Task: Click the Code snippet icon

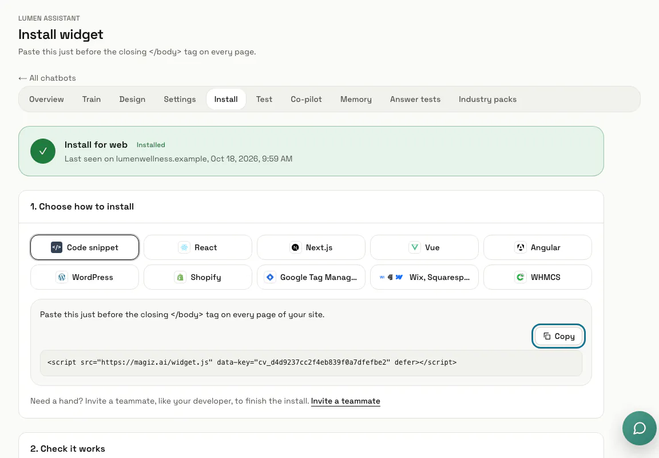Action: (56, 247)
